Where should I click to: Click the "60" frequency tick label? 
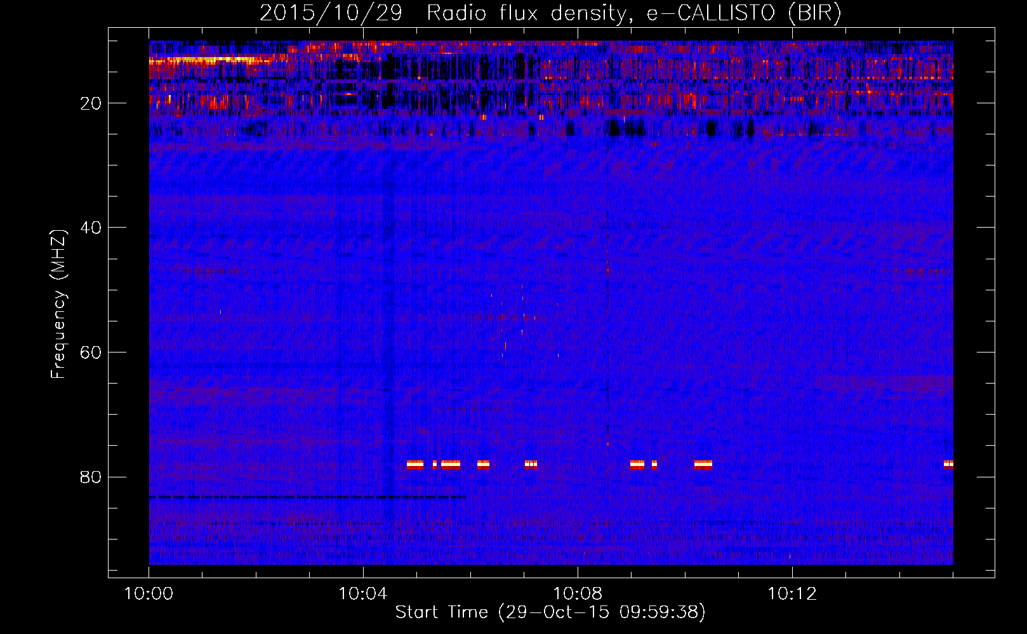pos(91,353)
